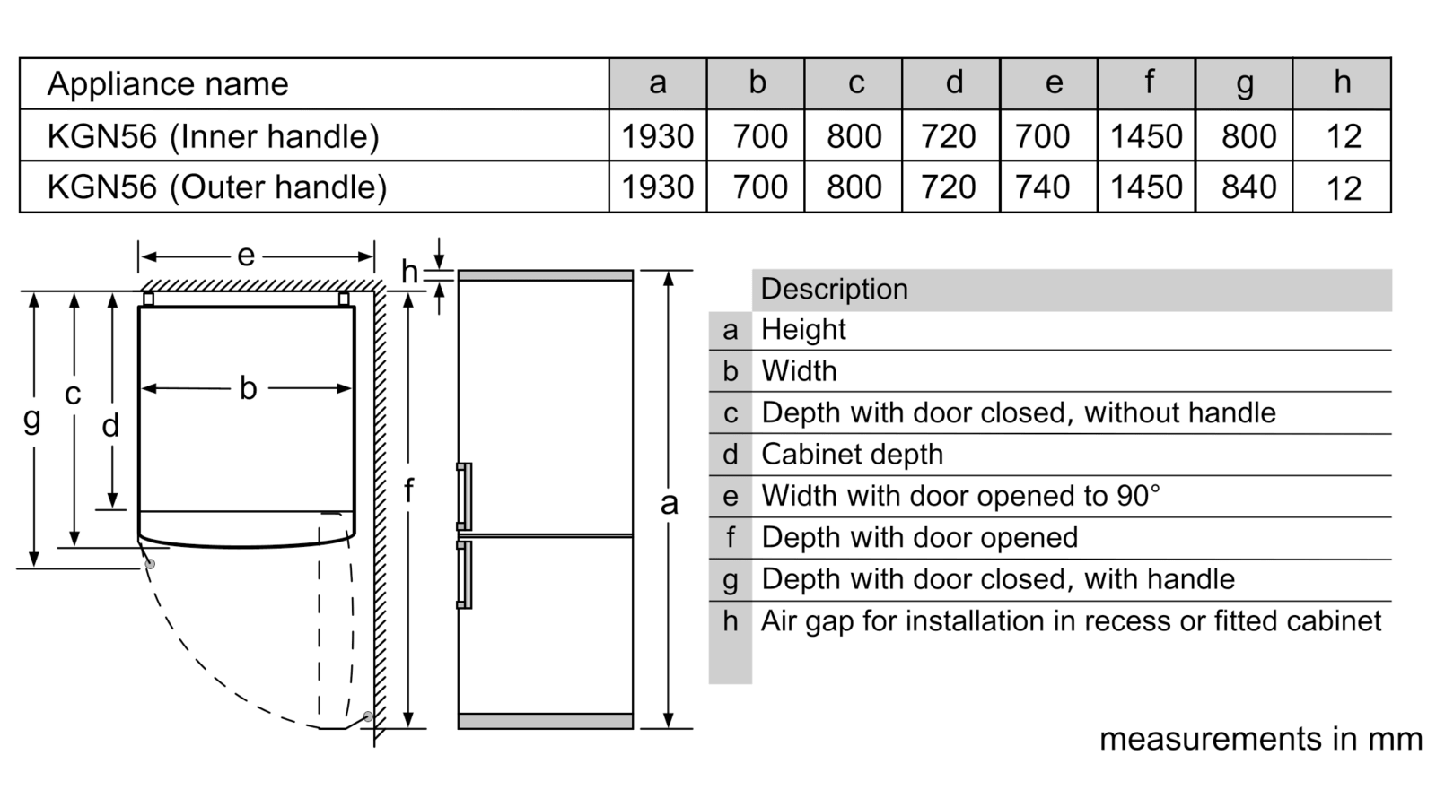Screen dimensions: 1436x807
Task: Click Outer handle column h value 12
Action: tap(1344, 187)
